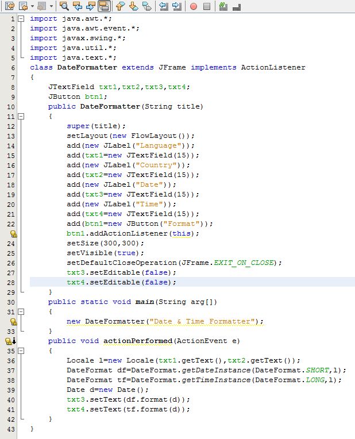Collapse the imports fold at line 1
This screenshot has height=439, width=355.
pos(21,19)
